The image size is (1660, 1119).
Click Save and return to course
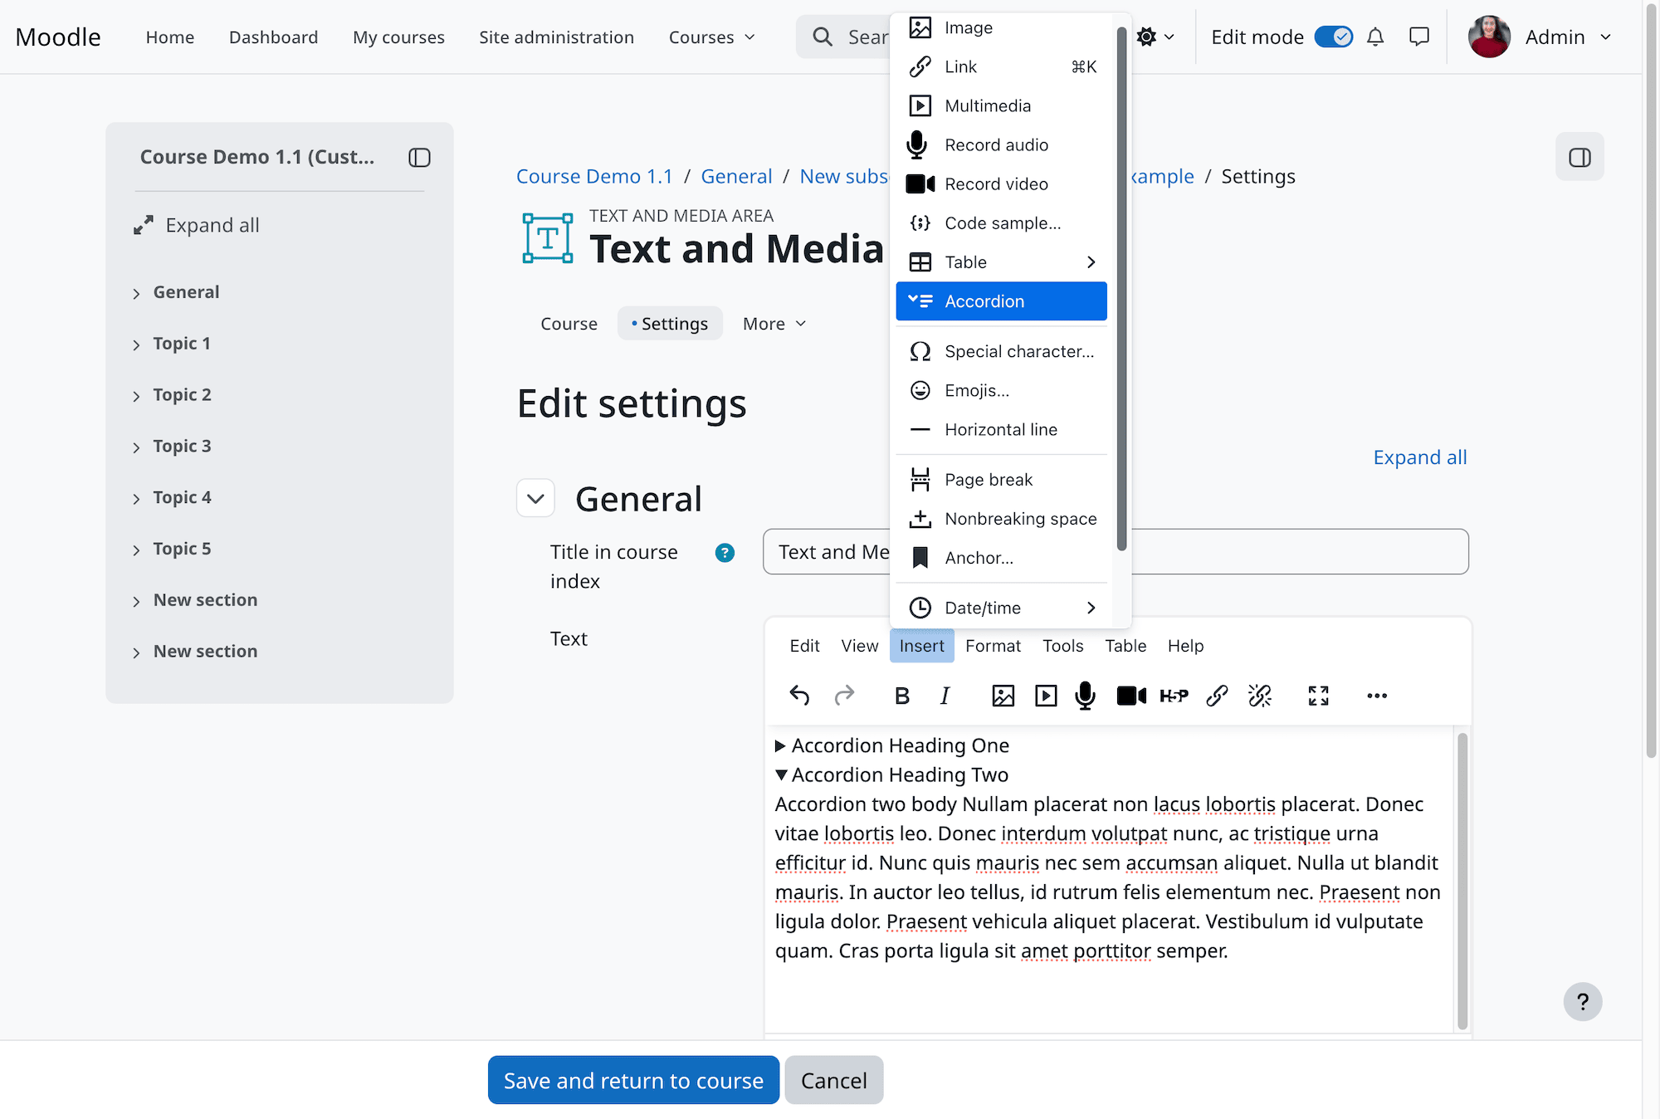point(633,1080)
